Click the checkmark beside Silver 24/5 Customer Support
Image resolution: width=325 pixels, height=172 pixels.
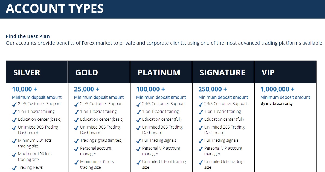pyautogui.click(x=14, y=105)
